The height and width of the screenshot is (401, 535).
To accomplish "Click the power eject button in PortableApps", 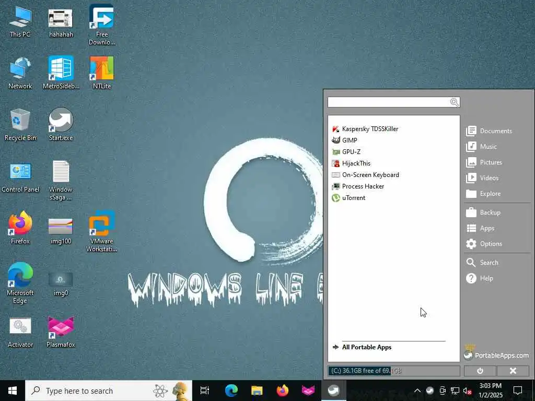I will click(480, 371).
